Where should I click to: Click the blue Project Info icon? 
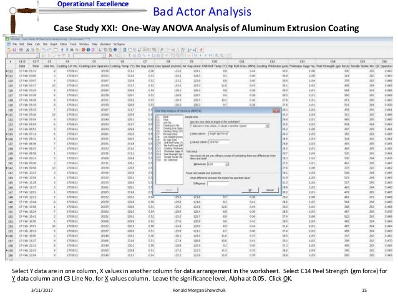115,50
